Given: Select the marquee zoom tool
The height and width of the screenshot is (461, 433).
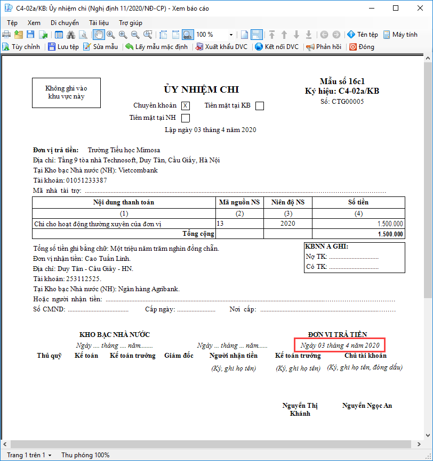Looking at the screenshot, I should (148, 35).
